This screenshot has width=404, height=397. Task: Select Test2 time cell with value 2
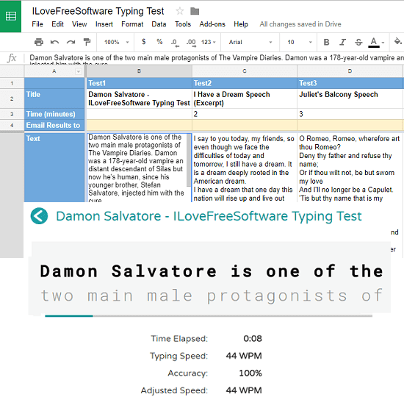(x=245, y=114)
